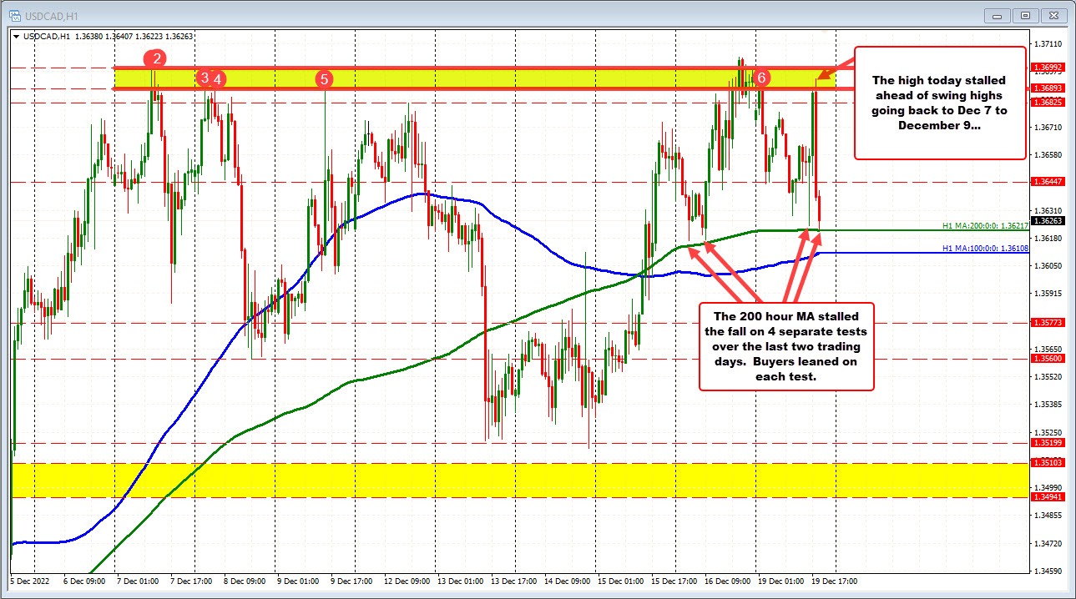
Task: Close the USDCAD,H1 chart window
Action: click(1053, 15)
